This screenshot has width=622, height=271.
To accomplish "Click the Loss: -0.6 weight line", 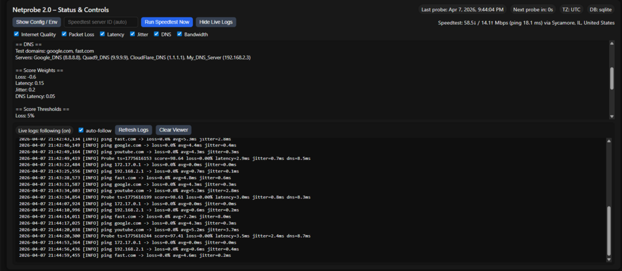I will click(x=26, y=77).
